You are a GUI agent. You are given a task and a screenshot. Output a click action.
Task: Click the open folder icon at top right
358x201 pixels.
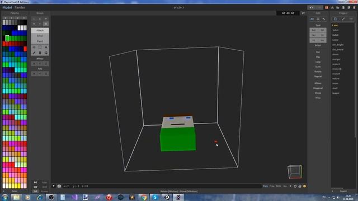coord(338,7)
